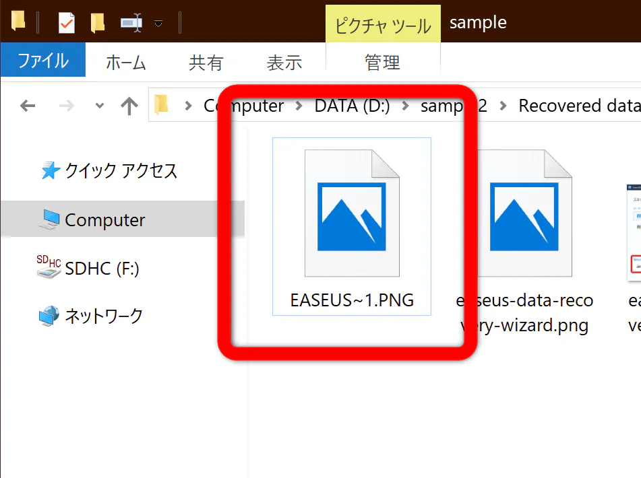Viewport: 641px width, 478px height.
Task: Open the Customize Quick Access Toolbar dropdown arrow
Action: point(158,24)
